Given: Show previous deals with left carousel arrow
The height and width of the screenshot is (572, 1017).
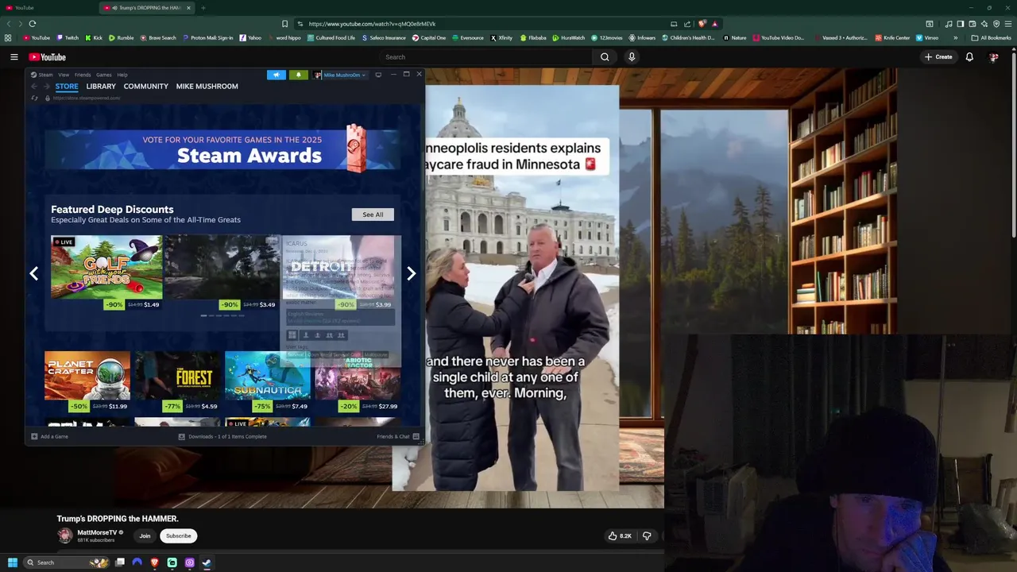Looking at the screenshot, I should (x=33, y=273).
